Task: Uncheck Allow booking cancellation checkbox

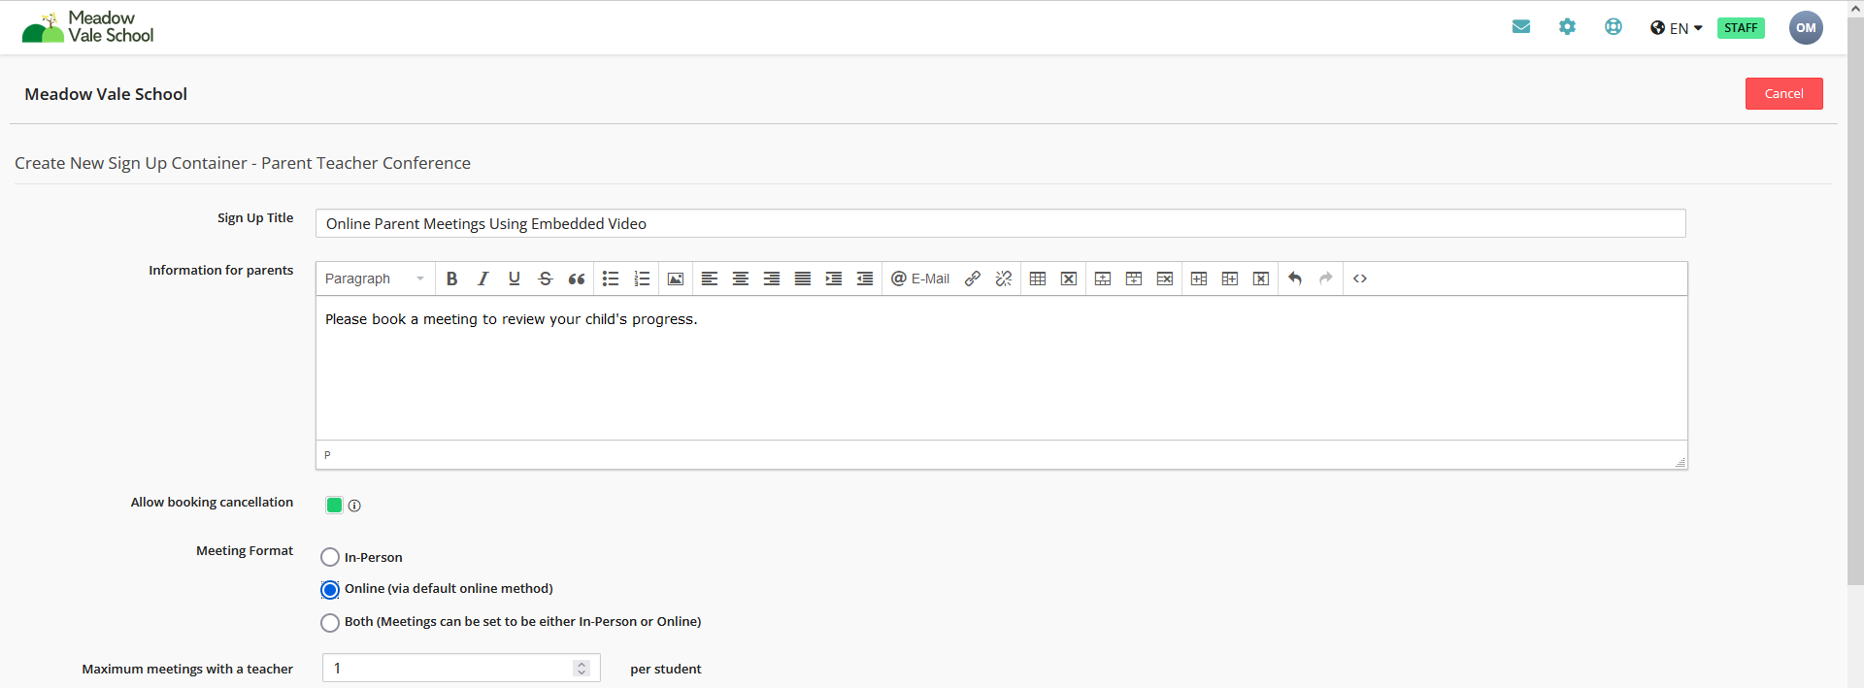Action: [335, 505]
